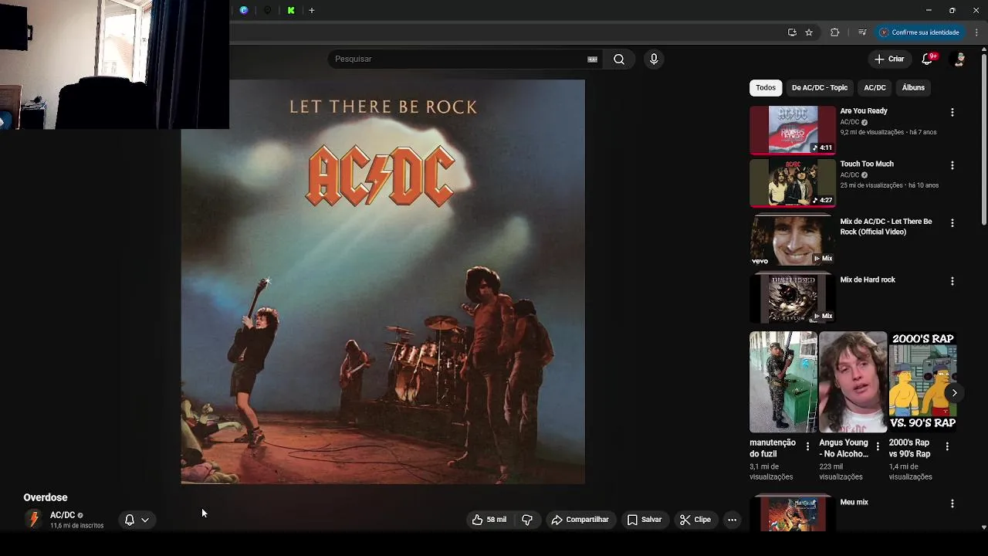Open more actions ellipsis under video
Image resolution: width=988 pixels, height=556 pixels.
tap(732, 520)
